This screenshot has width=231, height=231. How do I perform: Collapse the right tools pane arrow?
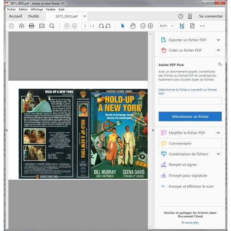coord(153,130)
